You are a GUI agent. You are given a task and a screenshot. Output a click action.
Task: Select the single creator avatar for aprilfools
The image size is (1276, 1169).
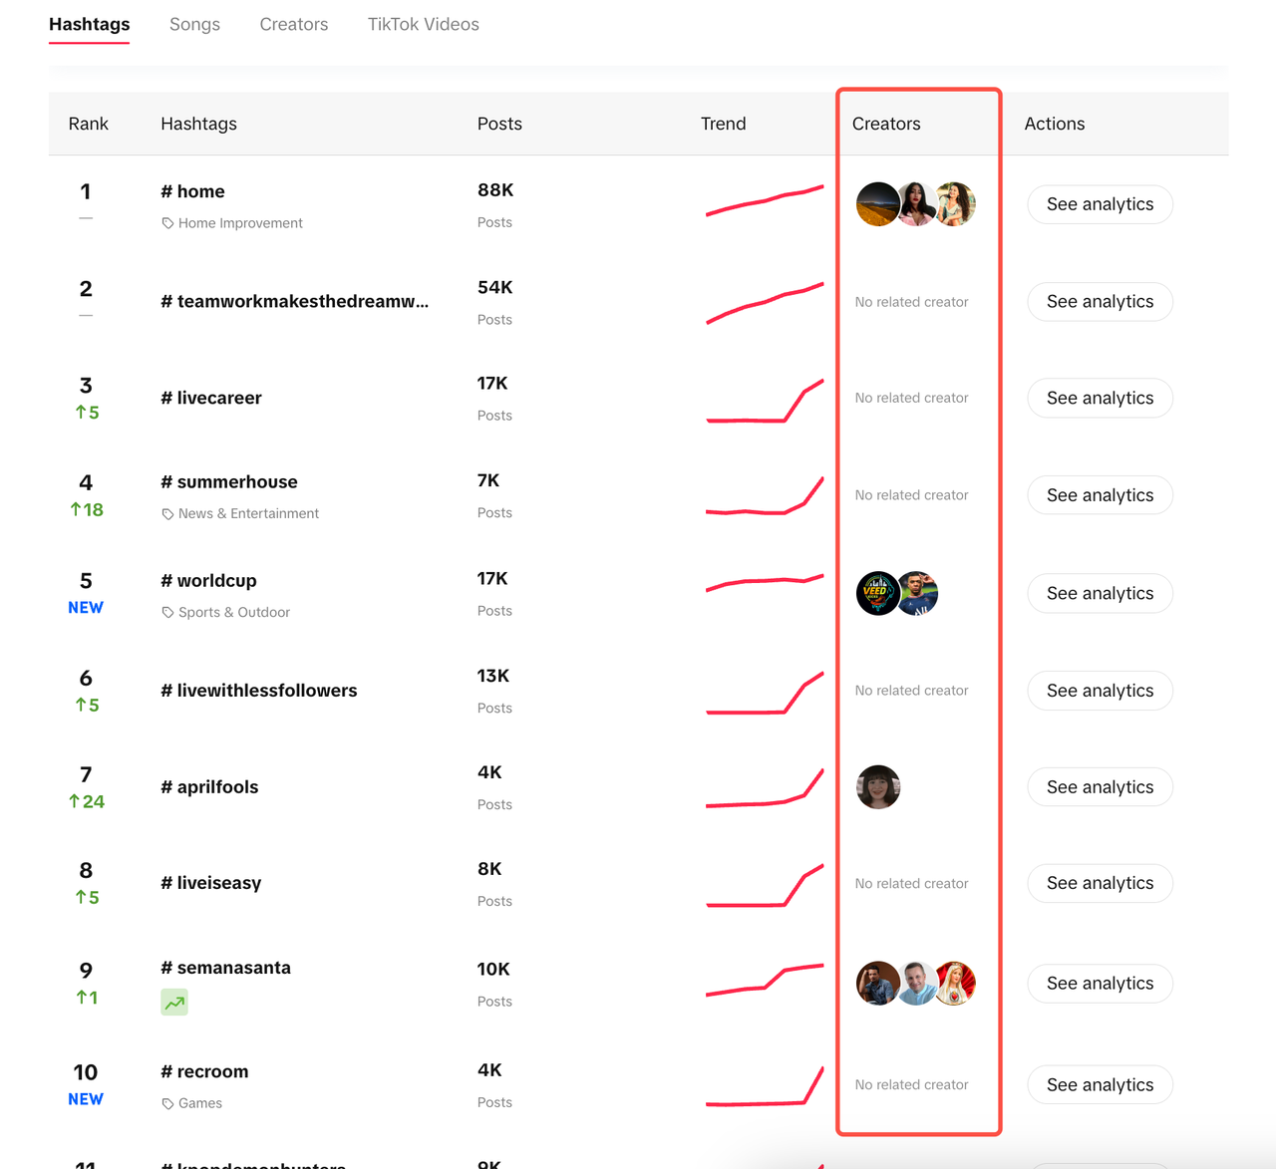pyautogui.click(x=877, y=786)
